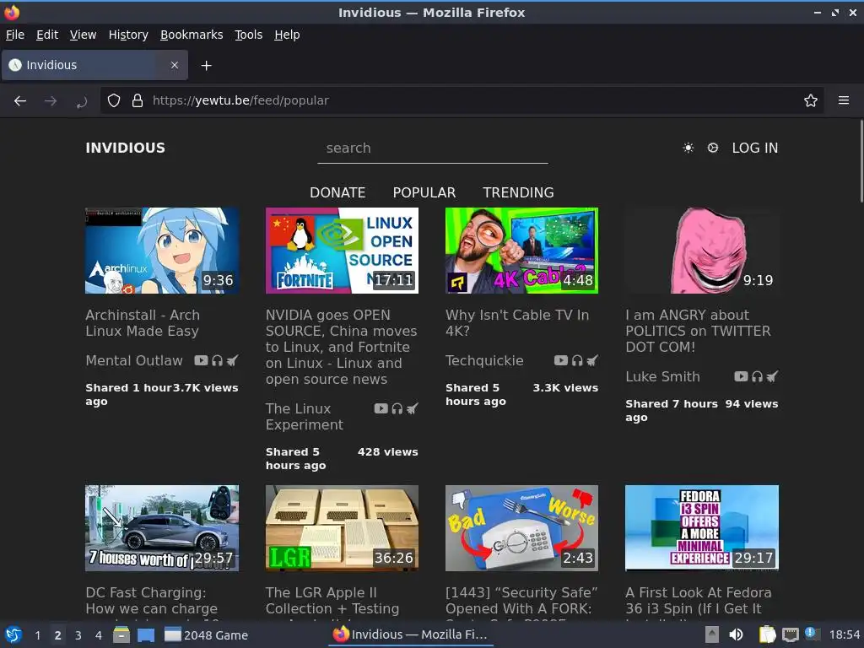864x648 pixels.
Task: Click the tracking protection shield icon
Action: tap(114, 100)
